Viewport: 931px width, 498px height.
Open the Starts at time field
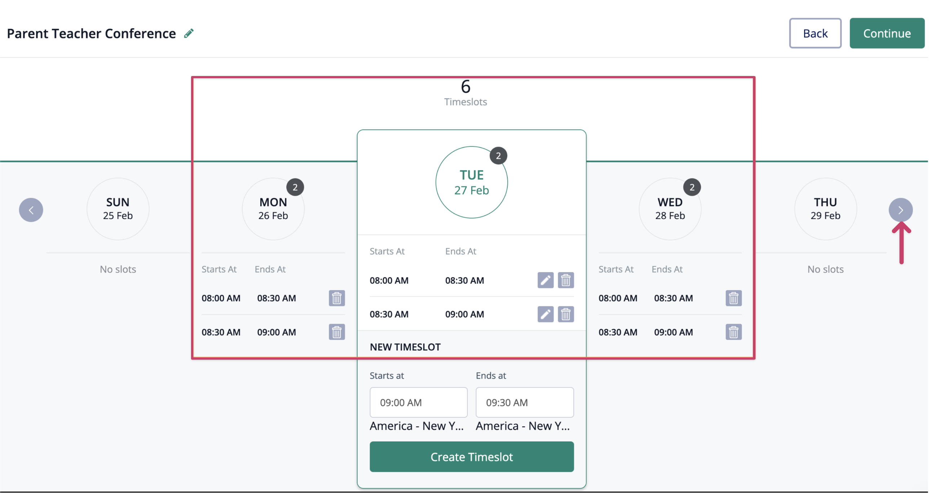pyautogui.click(x=418, y=402)
